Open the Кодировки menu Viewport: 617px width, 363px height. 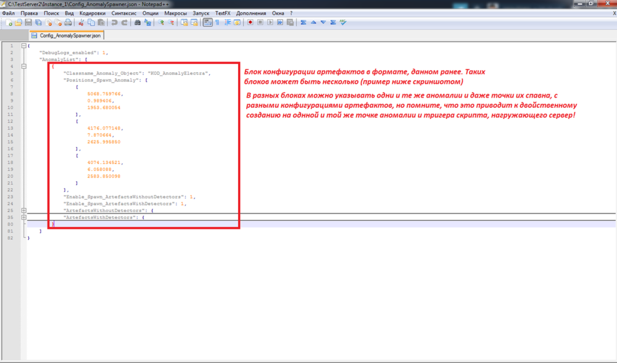tap(93, 13)
